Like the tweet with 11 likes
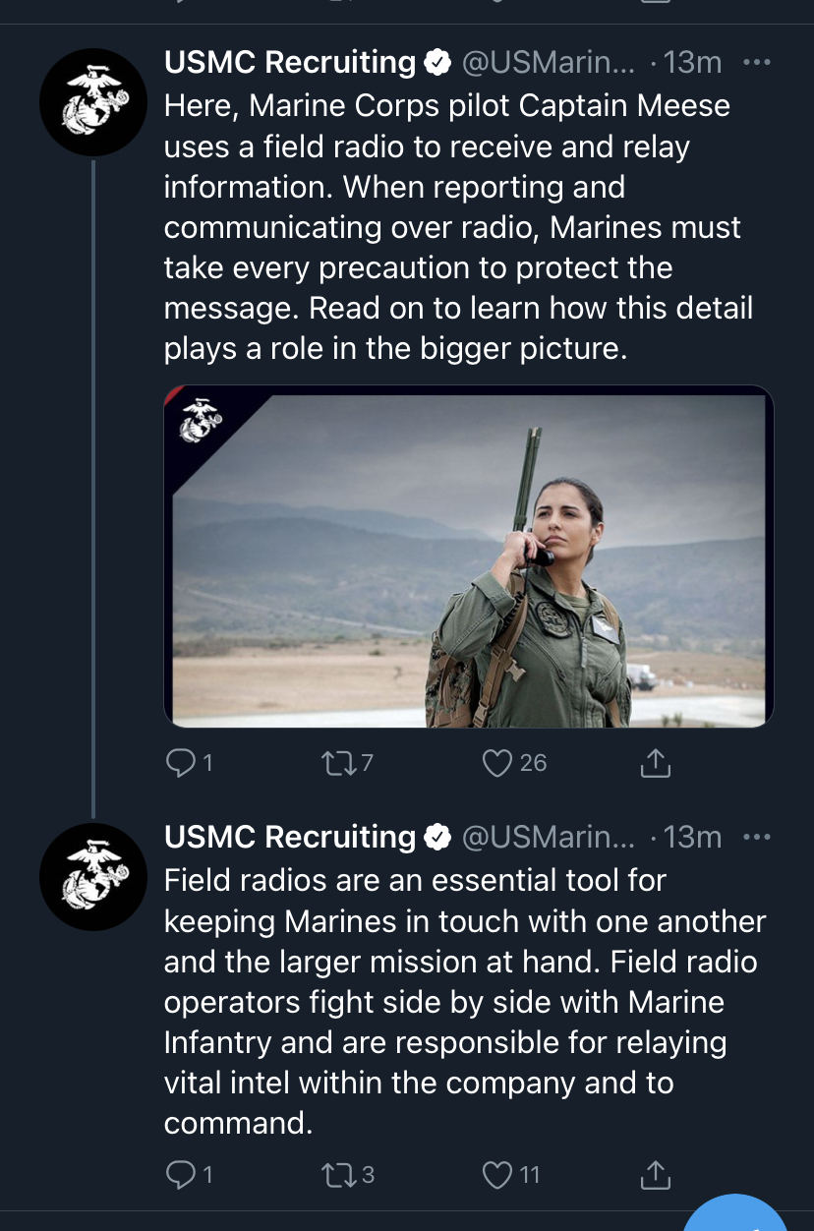 (x=511, y=1174)
